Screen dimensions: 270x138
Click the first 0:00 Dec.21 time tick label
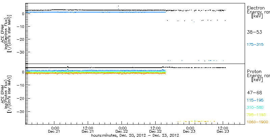tap(54, 130)
